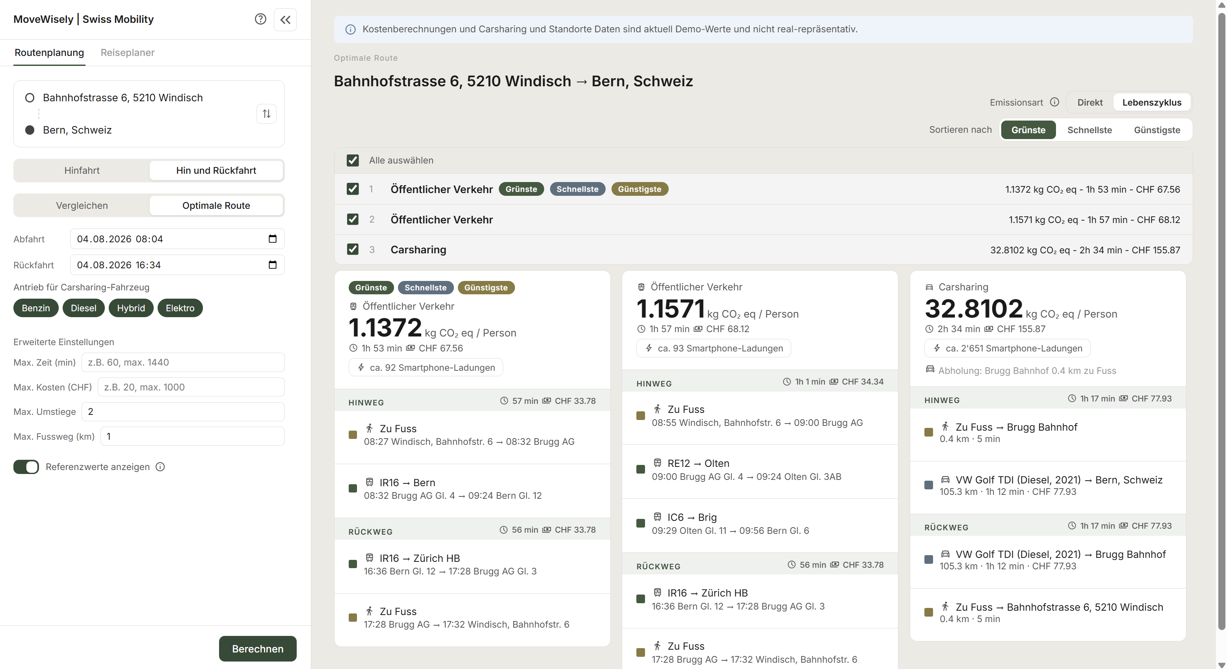This screenshot has height=669, width=1227.
Task: Uncheck the Carsharing route checkbox
Action: [353, 249]
